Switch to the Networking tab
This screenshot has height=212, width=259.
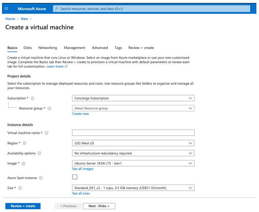point(48,48)
